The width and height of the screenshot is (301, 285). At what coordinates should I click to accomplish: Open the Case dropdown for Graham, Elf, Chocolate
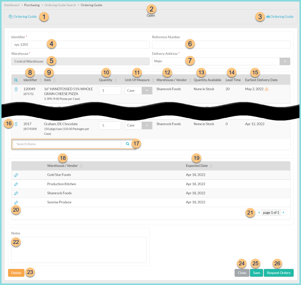[x=147, y=125]
